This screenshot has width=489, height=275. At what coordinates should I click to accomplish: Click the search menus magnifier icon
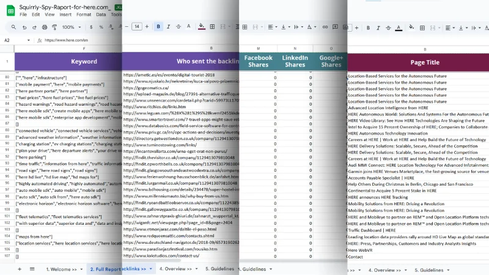click(x=13, y=27)
